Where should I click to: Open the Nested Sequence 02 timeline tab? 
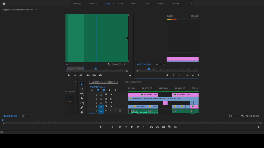click(x=133, y=82)
